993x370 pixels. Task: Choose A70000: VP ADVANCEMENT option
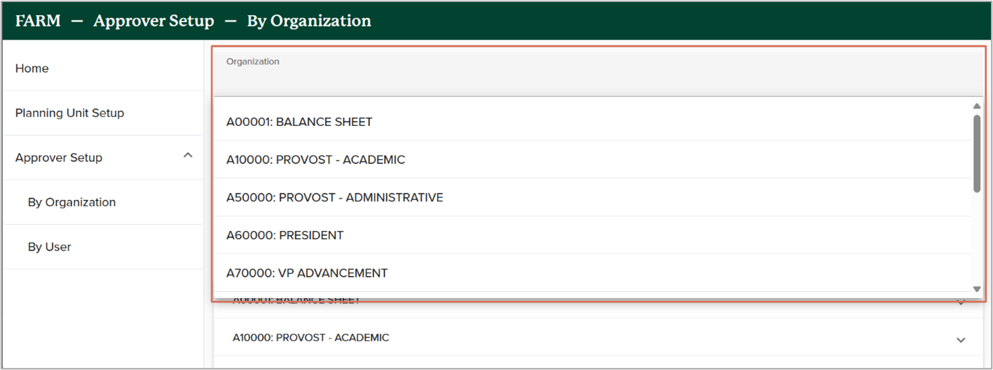(592, 272)
